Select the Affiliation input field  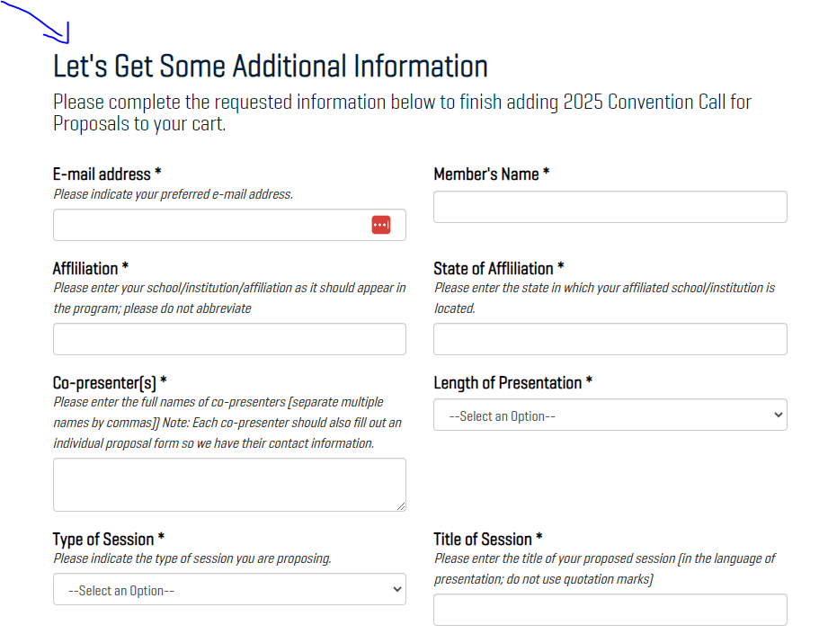click(x=229, y=339)
